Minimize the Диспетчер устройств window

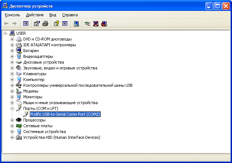click(209, 6)
